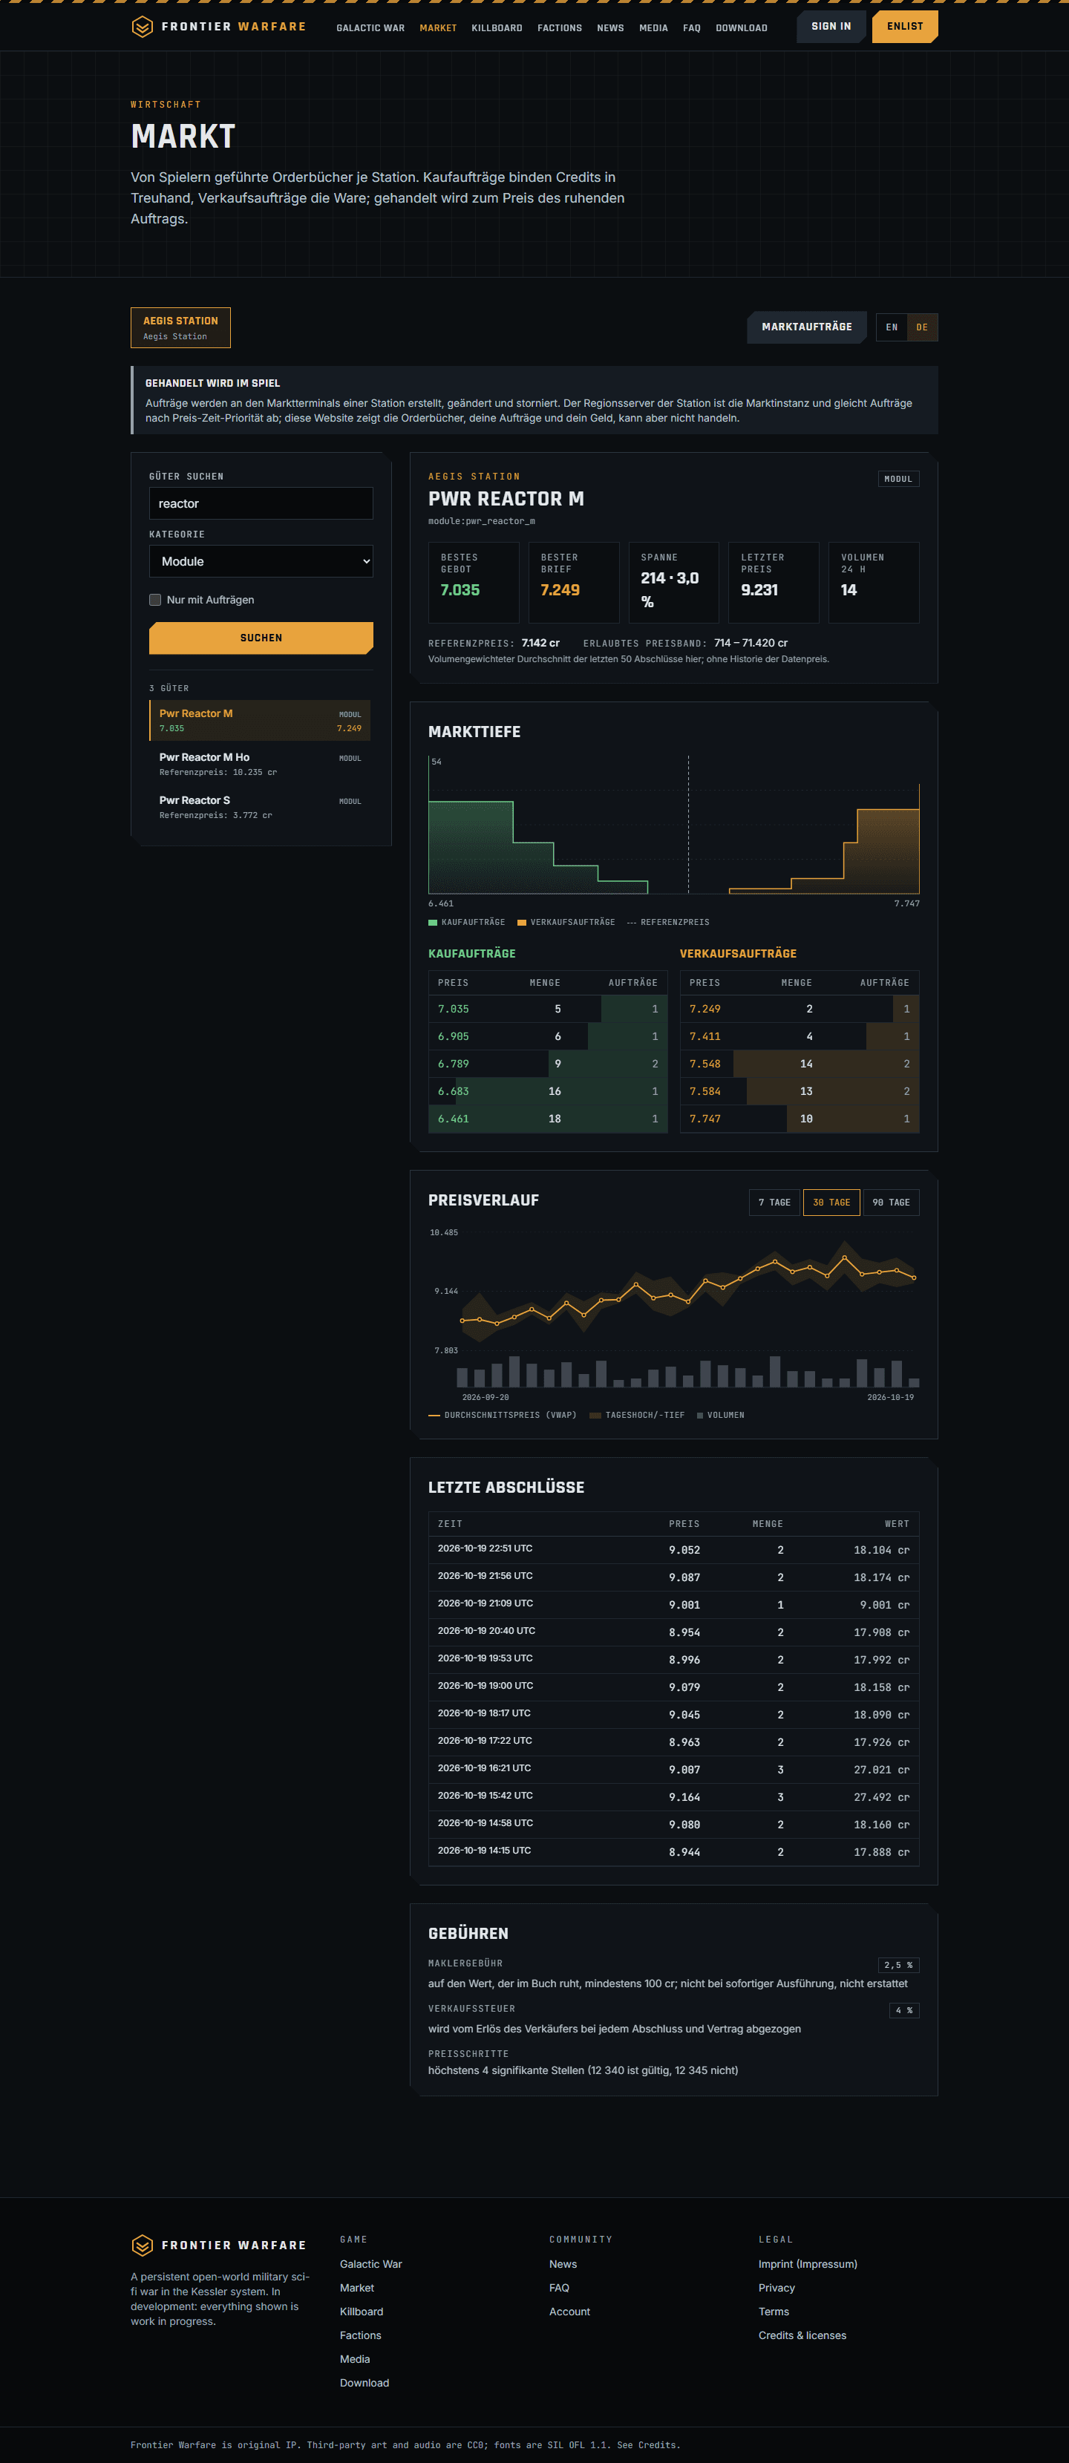Click the Frontier Warfare header logo icon

[142, 27]
